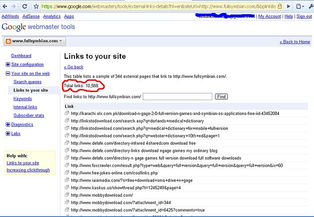Click the free-jokes-online.com/coollinks.php URL text
This screenshot has height=217, width=314.
pyautogui.click(x=114, y=173)
